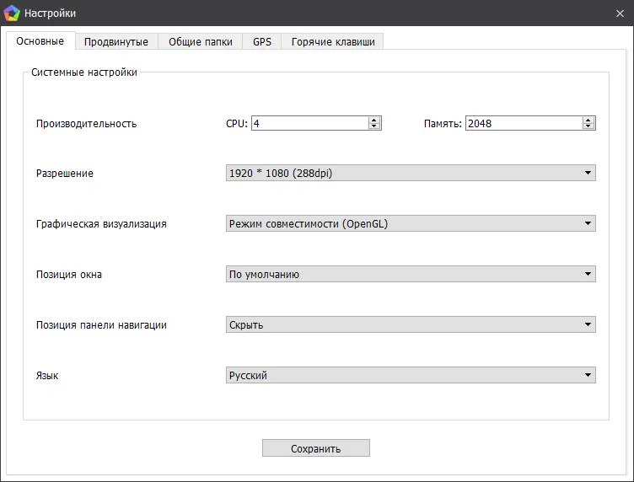This screenshot has width=634, height=482.
Task: Decrease Память value with down arrow
Action: [x=588, y=126]
